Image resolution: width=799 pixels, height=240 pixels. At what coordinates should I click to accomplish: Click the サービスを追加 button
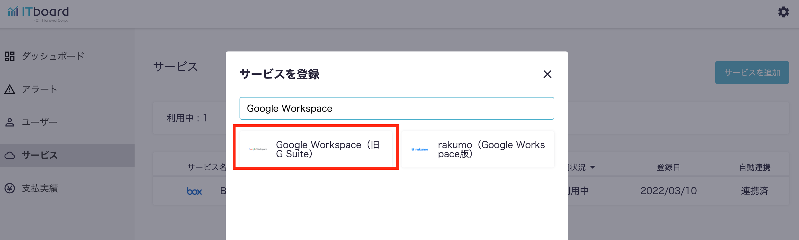[x=752, y=73]
